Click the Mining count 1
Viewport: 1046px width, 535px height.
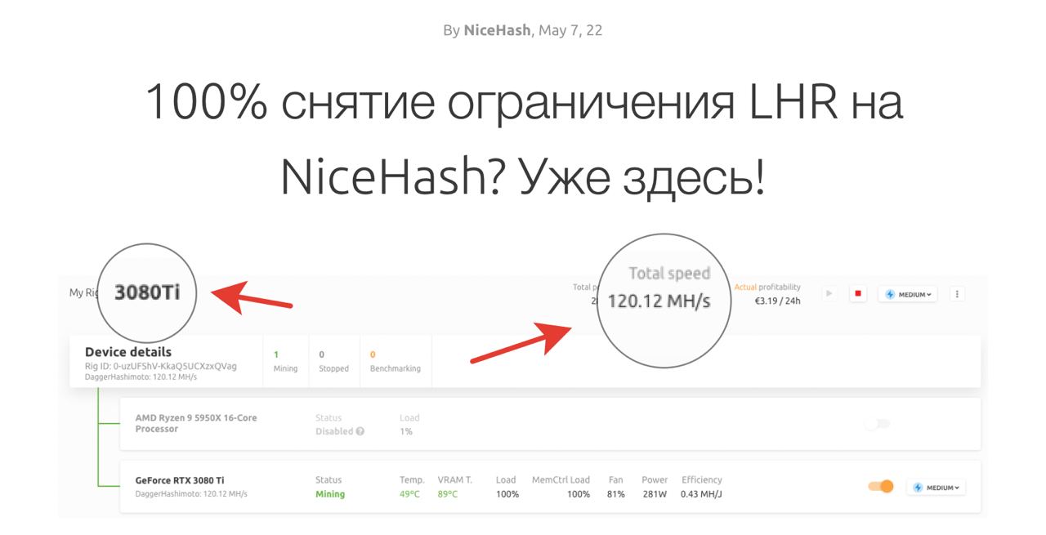276,354
